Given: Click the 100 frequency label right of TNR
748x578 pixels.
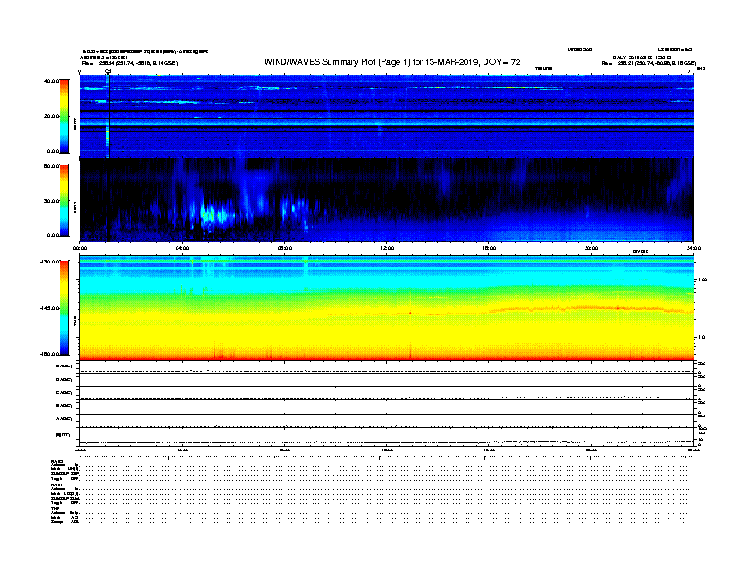Looking at the screenshot, I should (x=703, y=280).
